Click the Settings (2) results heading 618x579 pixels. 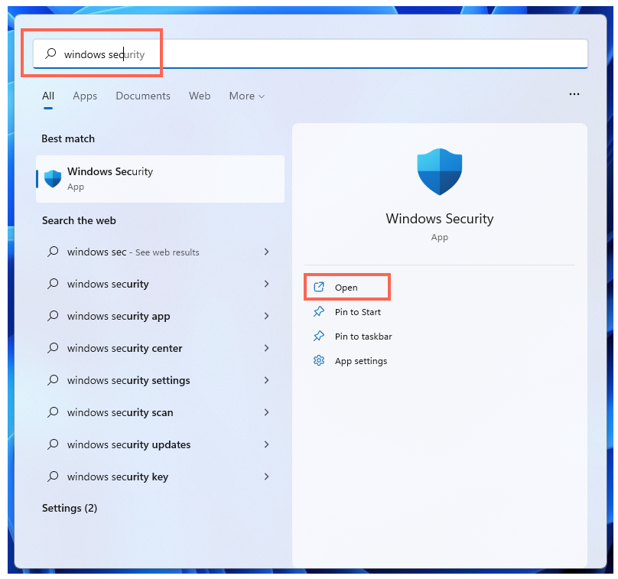pyautogui.click(x=70, y=508)
